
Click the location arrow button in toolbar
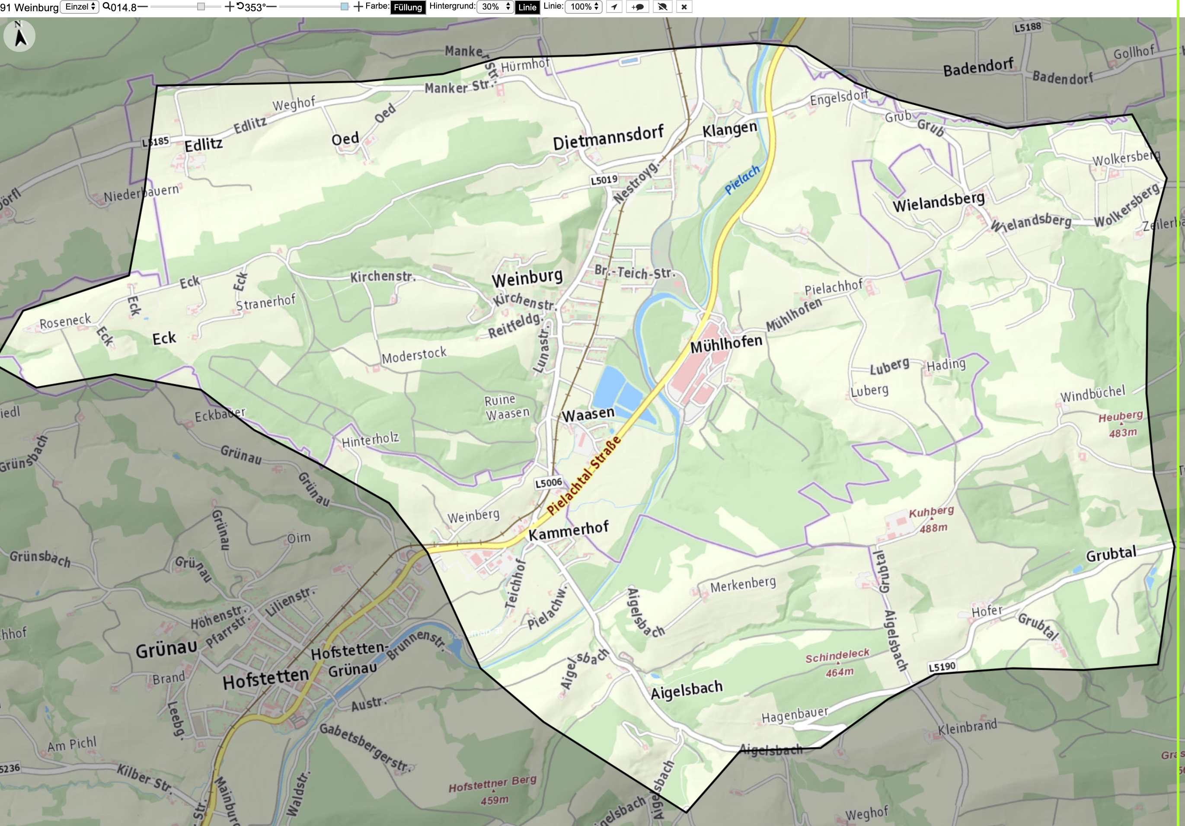click(614, 7)
